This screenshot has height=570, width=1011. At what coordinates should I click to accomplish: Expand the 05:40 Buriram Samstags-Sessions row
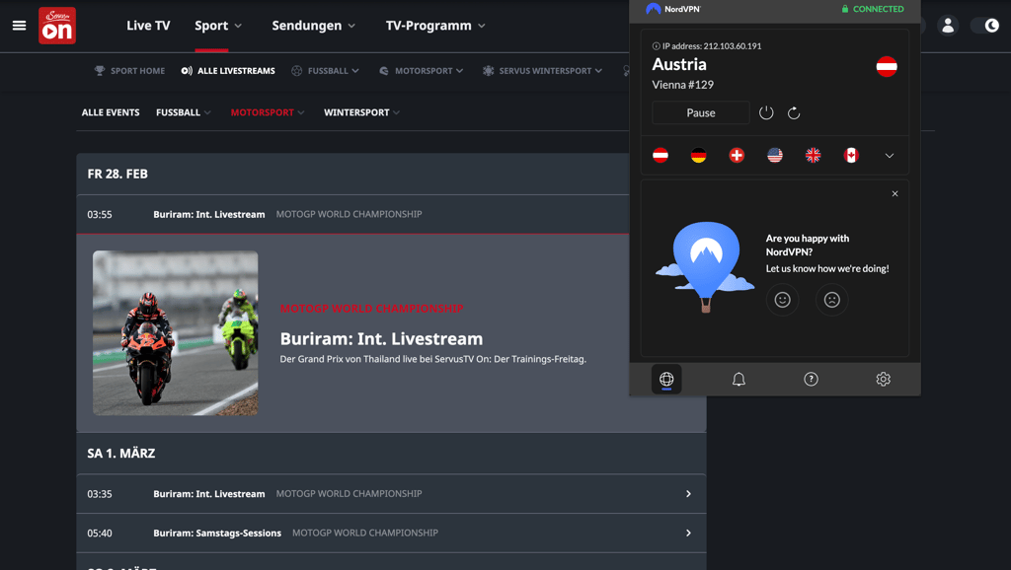pos(391,534)
